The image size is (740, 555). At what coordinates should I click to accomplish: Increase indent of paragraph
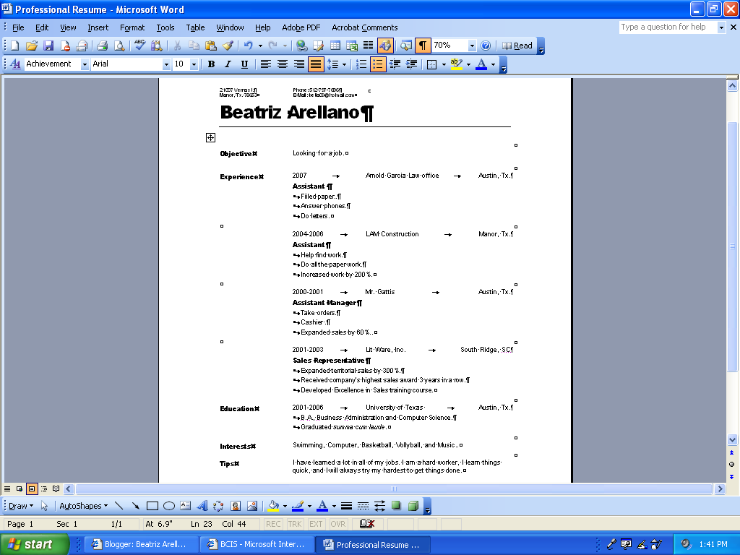click(411, 64)
